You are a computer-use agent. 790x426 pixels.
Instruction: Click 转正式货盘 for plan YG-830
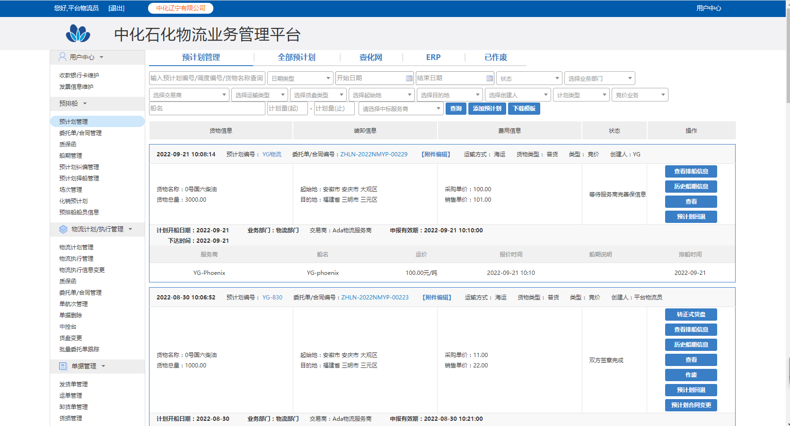(x=691, y=315)
